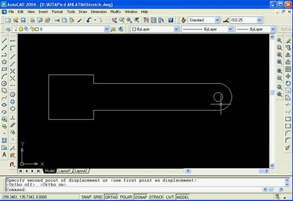293x201 pixels.
Task: Pick the Rectangle draw tool
Action: tap(4, 69)
